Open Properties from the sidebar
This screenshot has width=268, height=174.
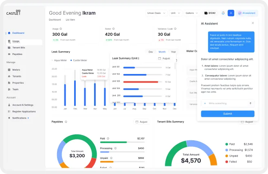(x=18, y=83)
